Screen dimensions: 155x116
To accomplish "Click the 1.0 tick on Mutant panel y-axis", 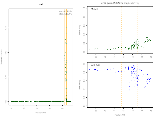I will 84,8.
